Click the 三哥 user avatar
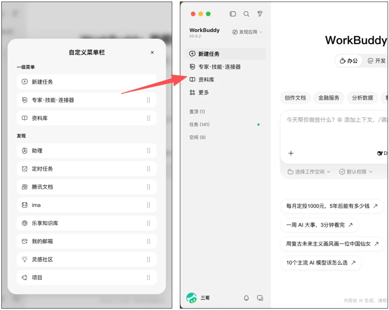This screenshot has width=389, height=310. click(x=192, y=298)
